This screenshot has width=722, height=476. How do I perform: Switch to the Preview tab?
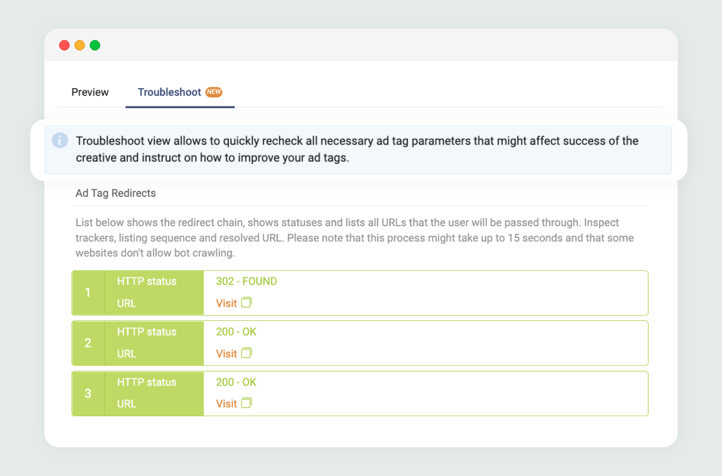(90, 92)
